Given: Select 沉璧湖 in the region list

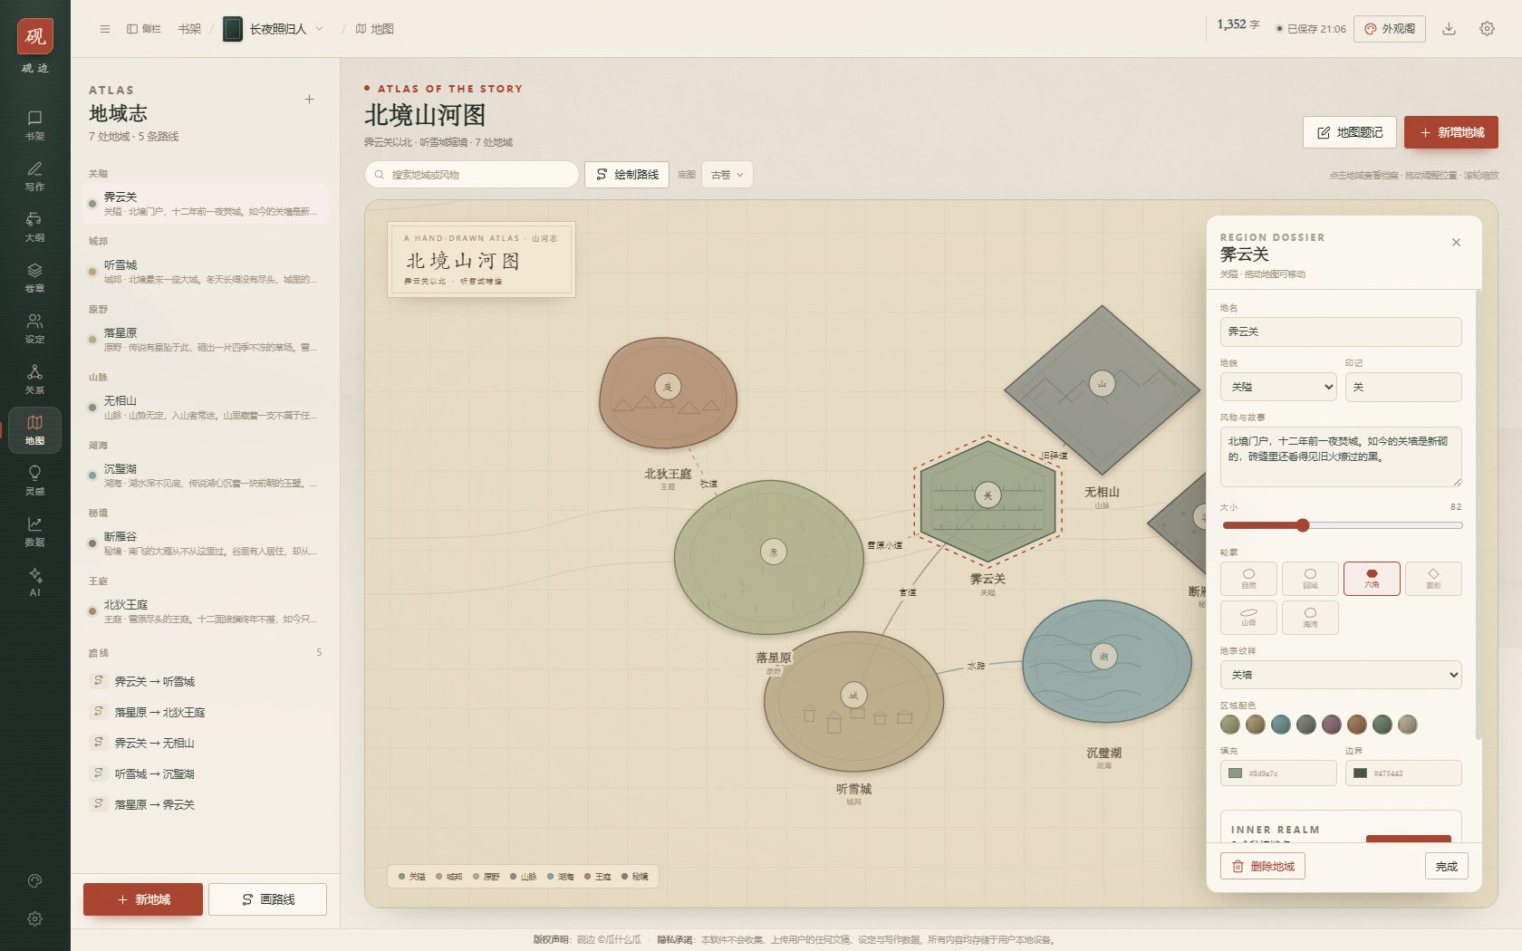Looking at the screenshot, I should click(x=206, y=475).
